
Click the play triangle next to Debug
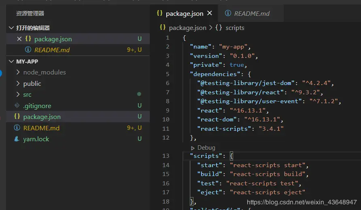[193, 148]
